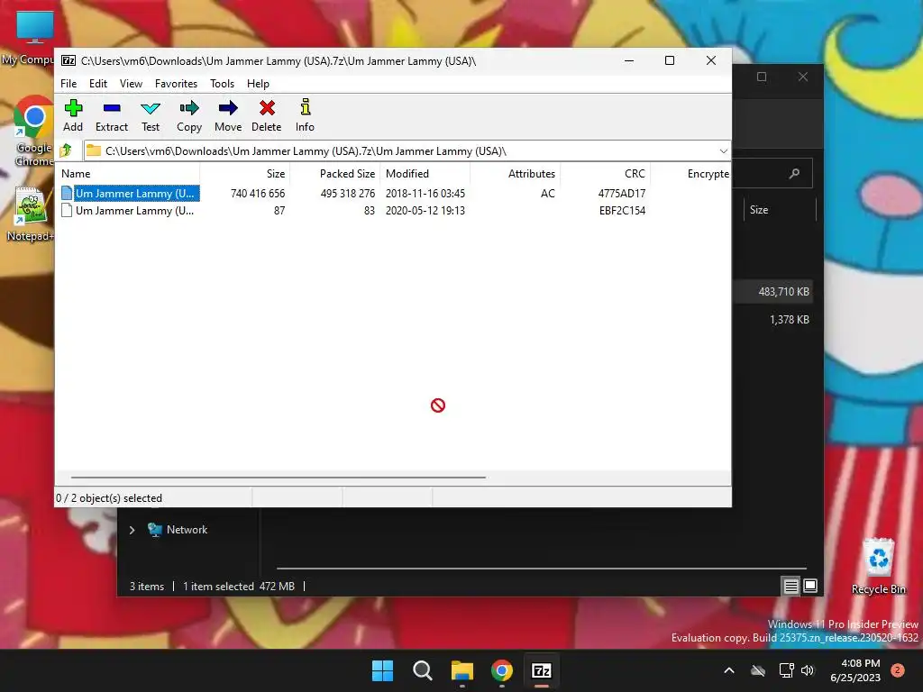Open the Edit menu
The image size is (923, 692).
(x=97, y=84)
